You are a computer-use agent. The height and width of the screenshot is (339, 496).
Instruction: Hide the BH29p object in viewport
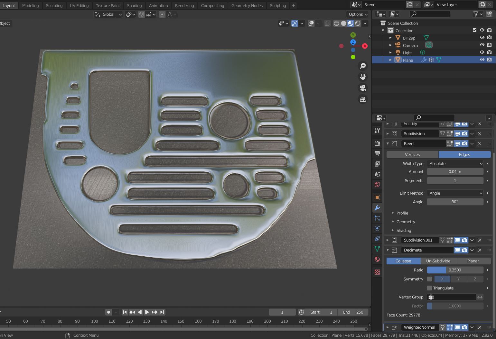(x=482, y=38)
